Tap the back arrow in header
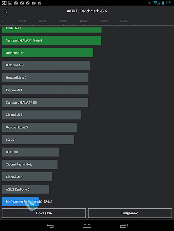The width and height of the screenshot is (174, 231). 6,11
